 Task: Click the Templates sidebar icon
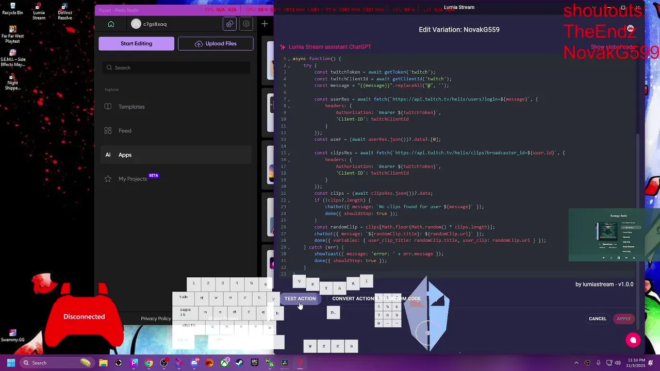(108, 107)
